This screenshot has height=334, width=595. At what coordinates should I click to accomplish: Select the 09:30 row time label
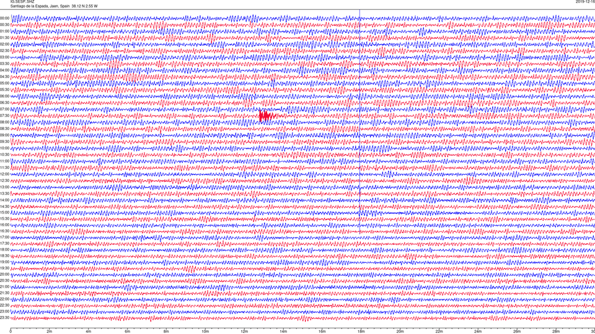coord(4,142)
